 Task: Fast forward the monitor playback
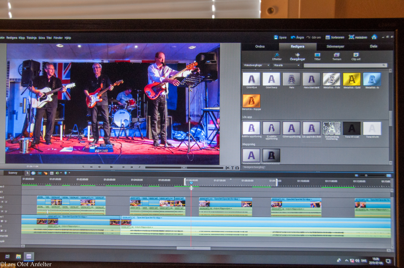pos(132,167)
